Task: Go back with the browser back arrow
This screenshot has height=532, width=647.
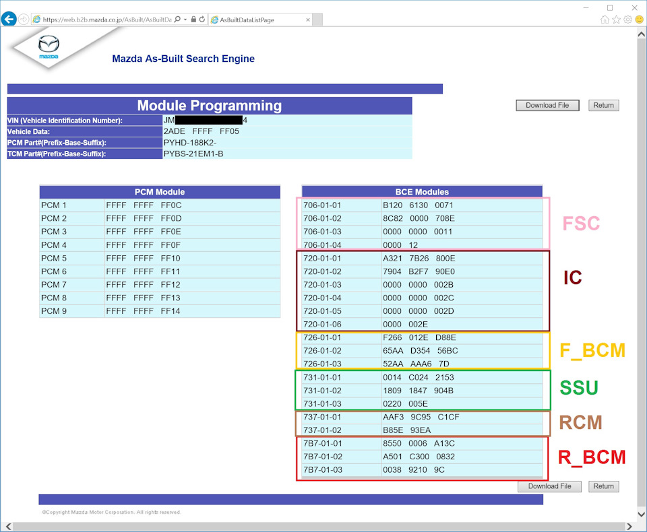Action: click(x=9, y=19)
